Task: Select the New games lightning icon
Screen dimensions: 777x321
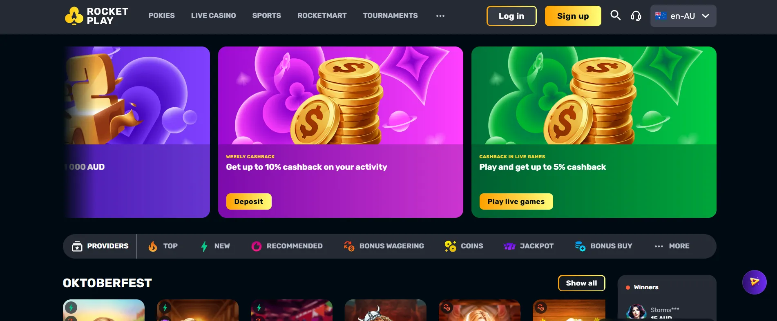Action: 204,246
